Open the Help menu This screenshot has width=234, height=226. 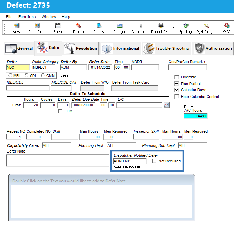coord(66,17)
